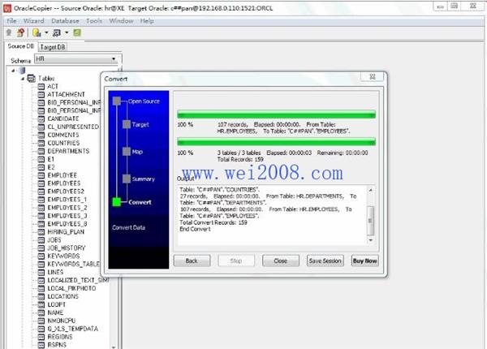Image resolution: width=487 pixels, height=349 pixels.
Task: Select the COUNTRIES table in tree
Action: coord(63,143)
